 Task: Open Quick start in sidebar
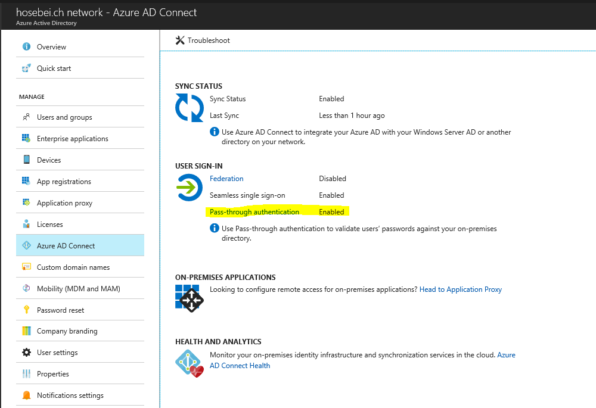click(x=80, y=68)
